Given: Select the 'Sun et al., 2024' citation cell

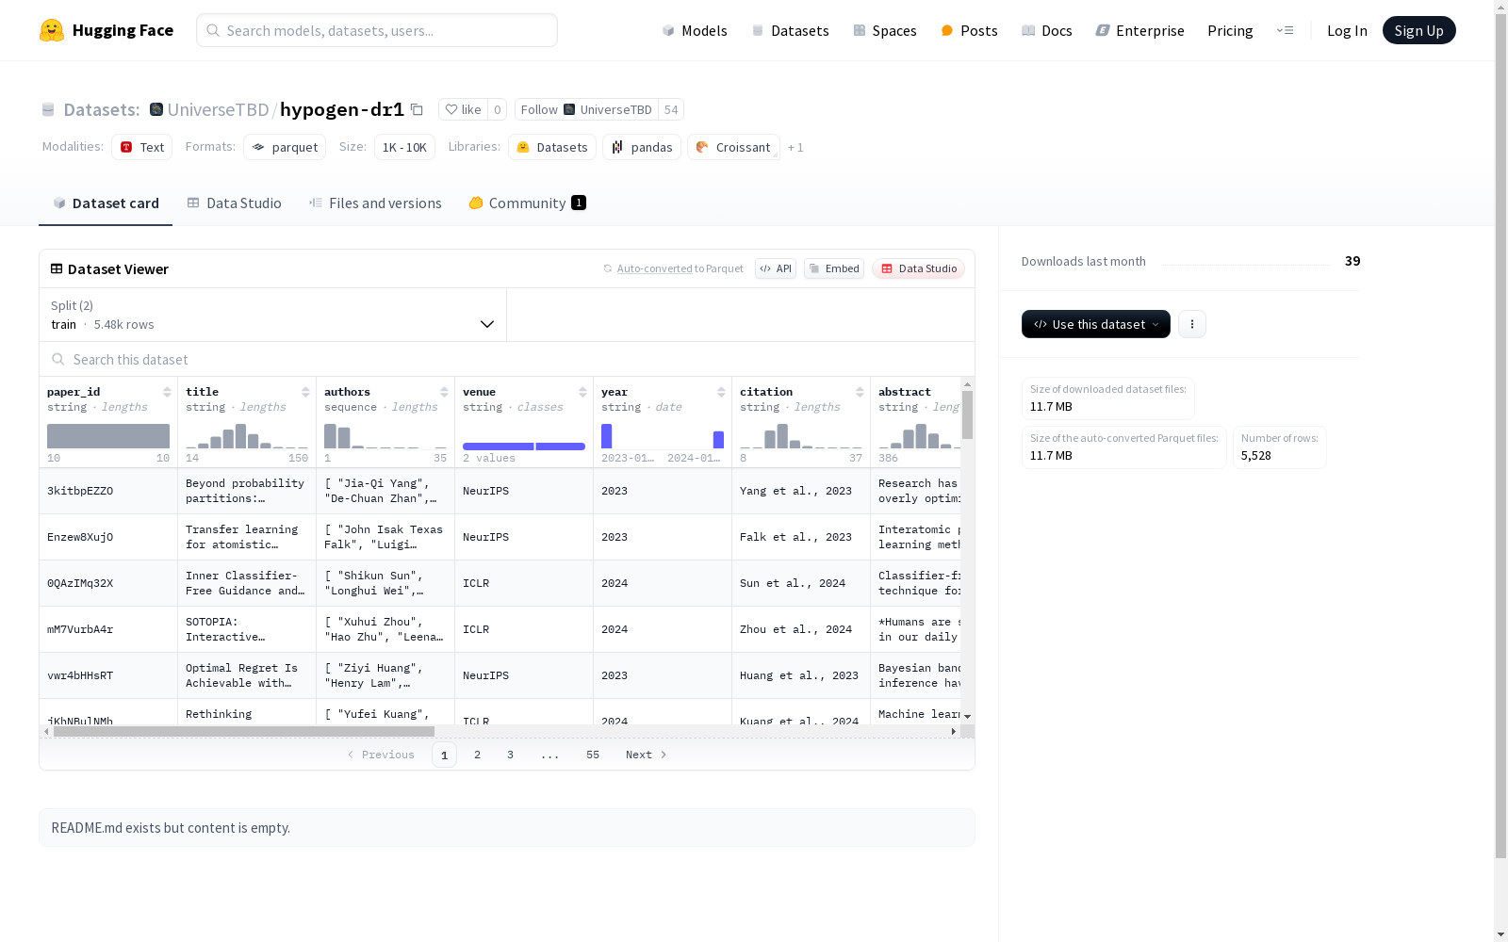Looking at the screenshot, I should pos(801,583).
